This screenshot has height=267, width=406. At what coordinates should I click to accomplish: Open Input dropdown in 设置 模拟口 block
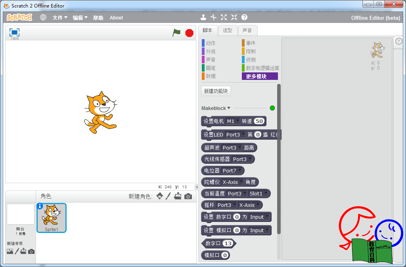click(x=259, y=230)
